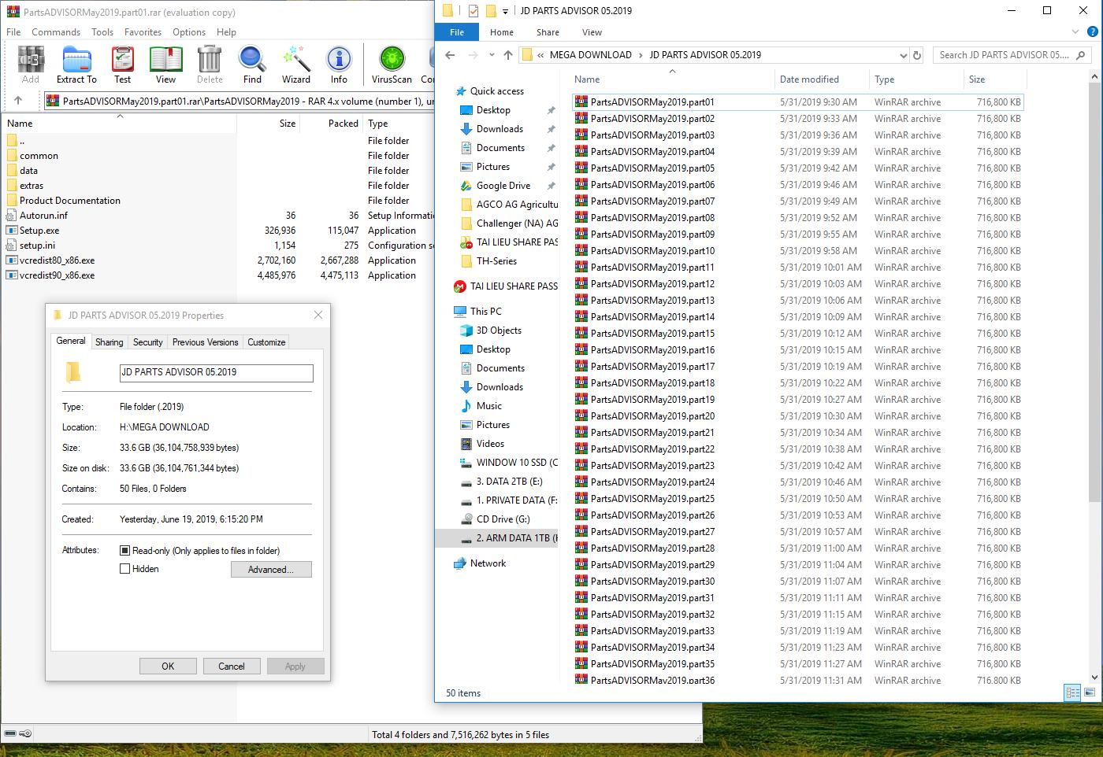The height and width of the screenshot is (757, 1103).
Task: Open Explorer recent locations dropdown
Action: pos(492,55)
